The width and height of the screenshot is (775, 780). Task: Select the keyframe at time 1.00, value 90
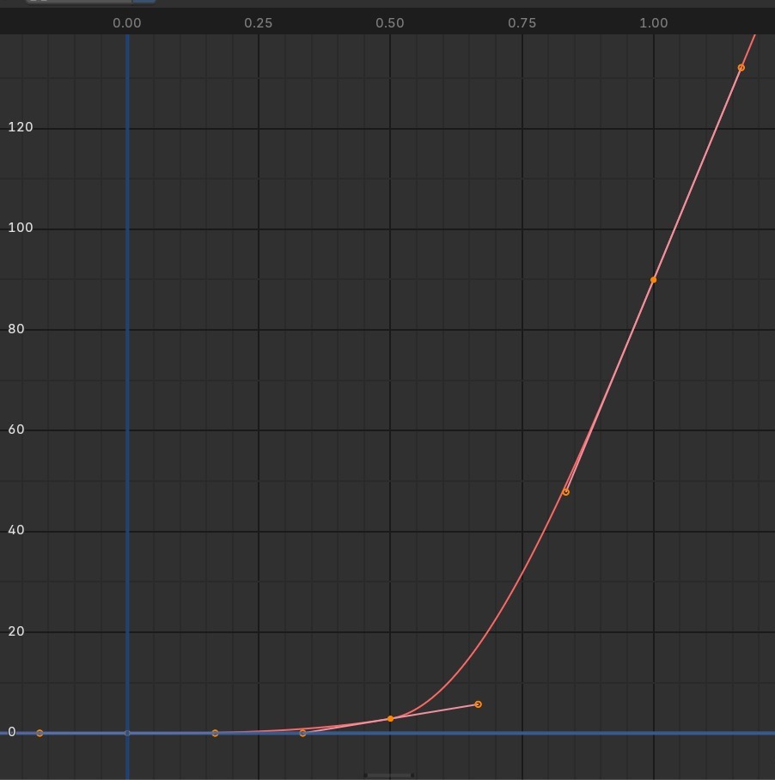click(x=654, y=280)
